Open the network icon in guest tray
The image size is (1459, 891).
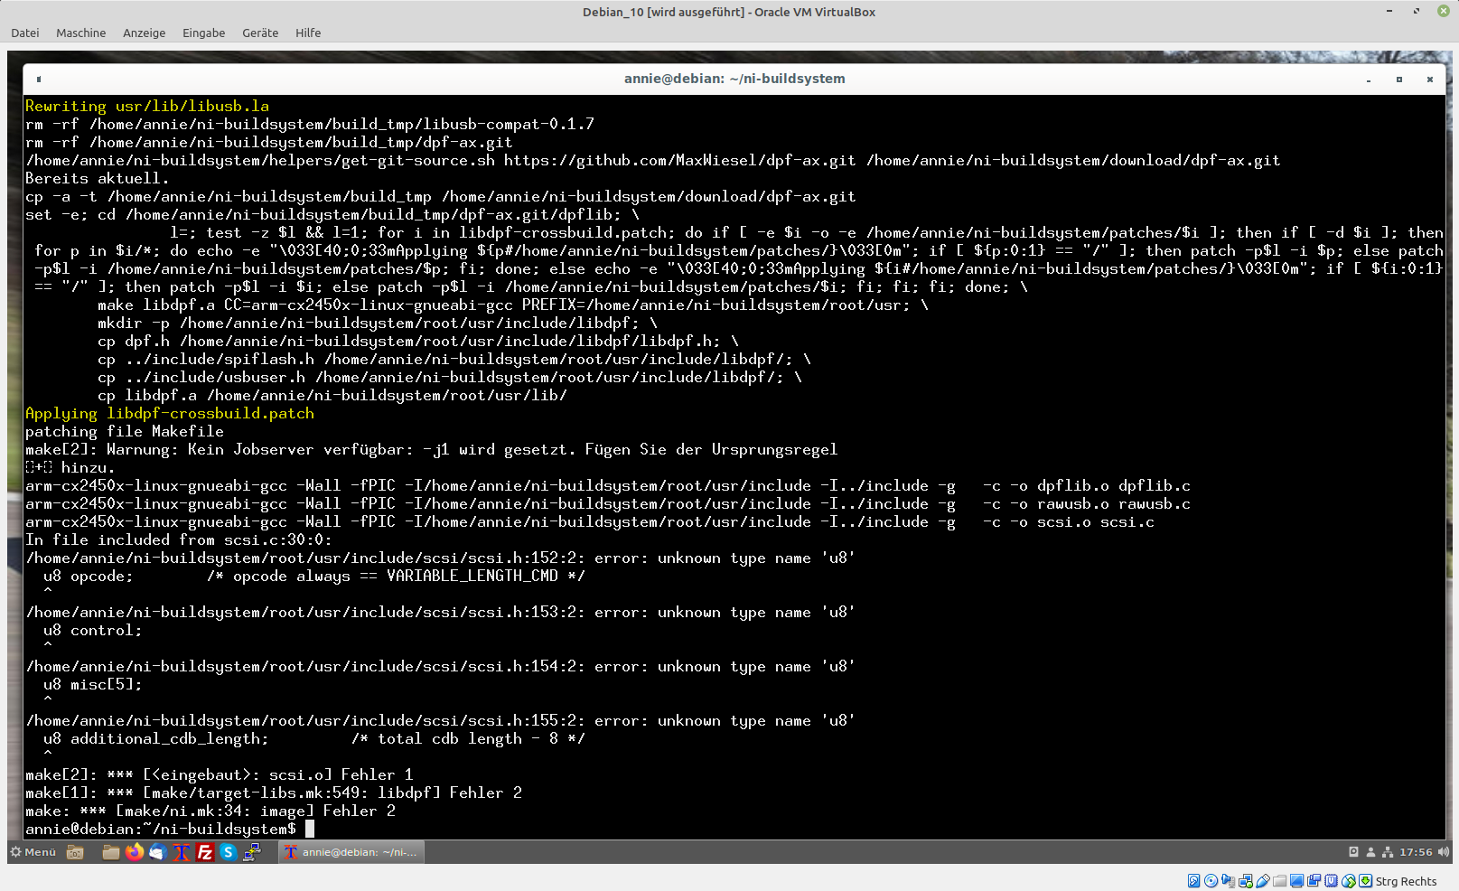click(1388, 852)
